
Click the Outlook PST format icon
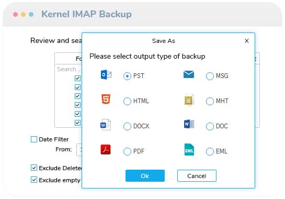tap(106, 74)
